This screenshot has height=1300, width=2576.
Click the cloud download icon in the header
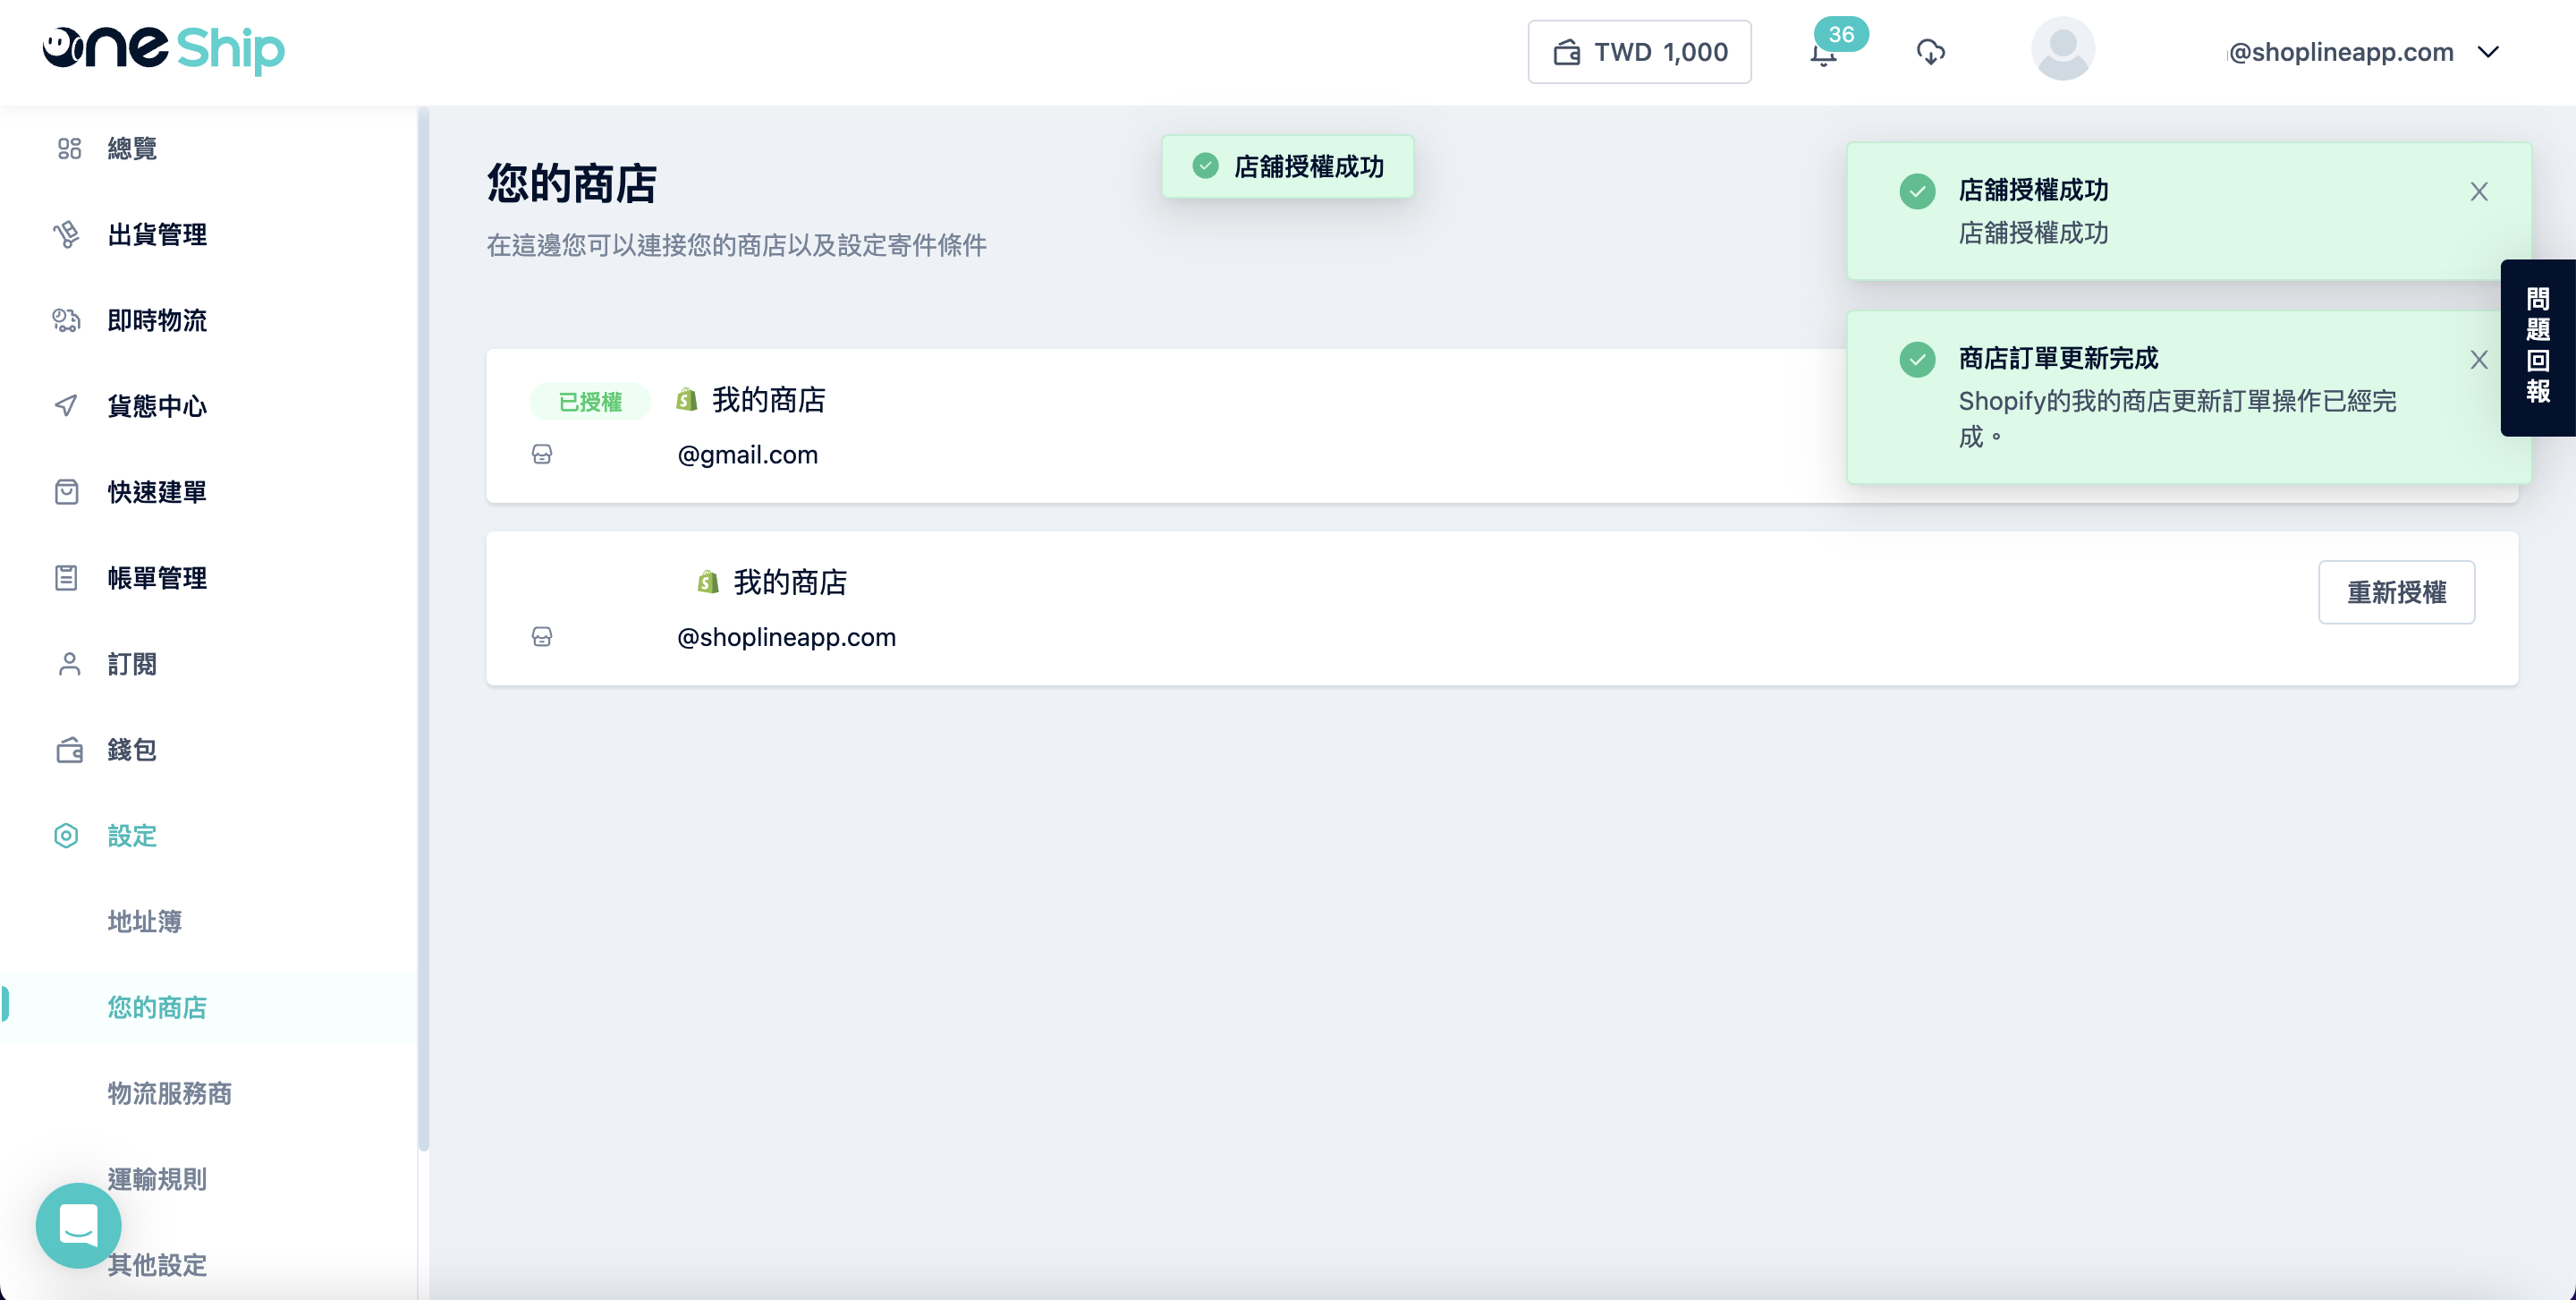click(1930, 51)
